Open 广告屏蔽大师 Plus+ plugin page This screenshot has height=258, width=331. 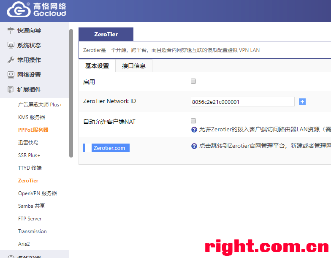[x=40, y=105]
